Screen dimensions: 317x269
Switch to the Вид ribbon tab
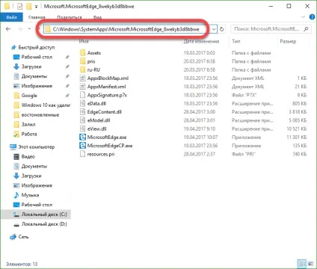97,17
